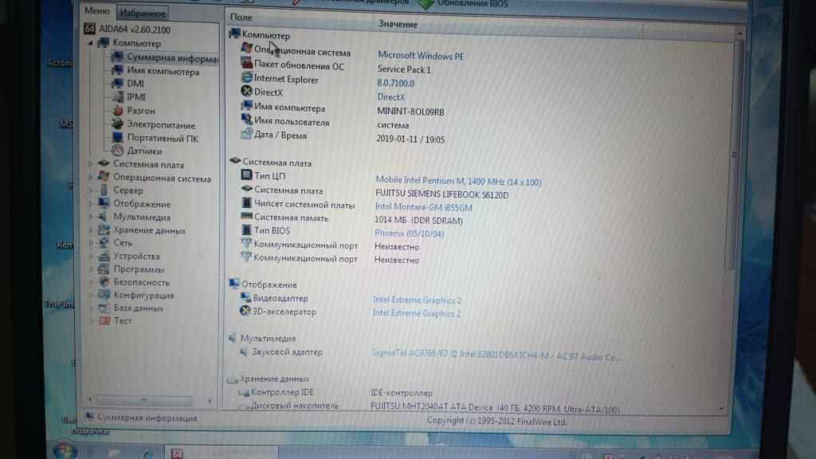
Task: Click the Звуковой адаптер speaker icon
Action: [x=243, y=351]
